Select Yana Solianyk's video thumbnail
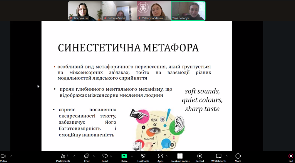The image size is (295, 163). [188, 11]
